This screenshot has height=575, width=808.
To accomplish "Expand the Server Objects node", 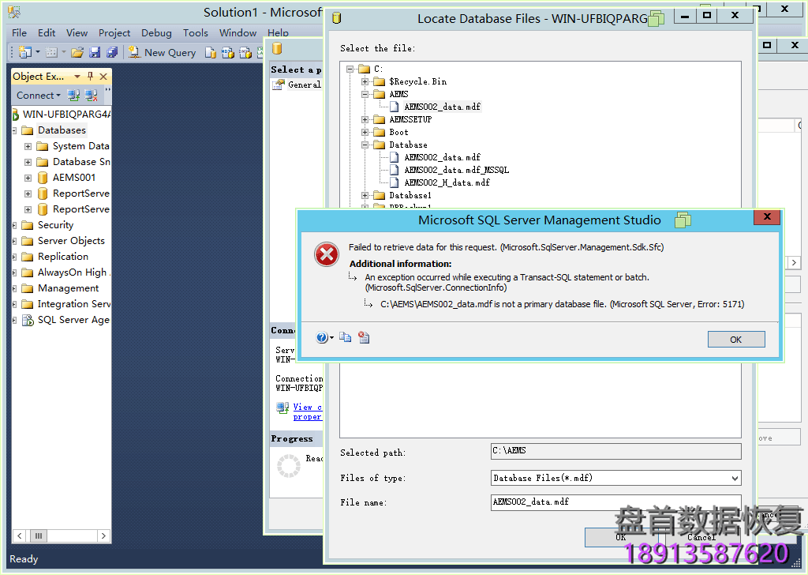I will (x=14, y=241).
